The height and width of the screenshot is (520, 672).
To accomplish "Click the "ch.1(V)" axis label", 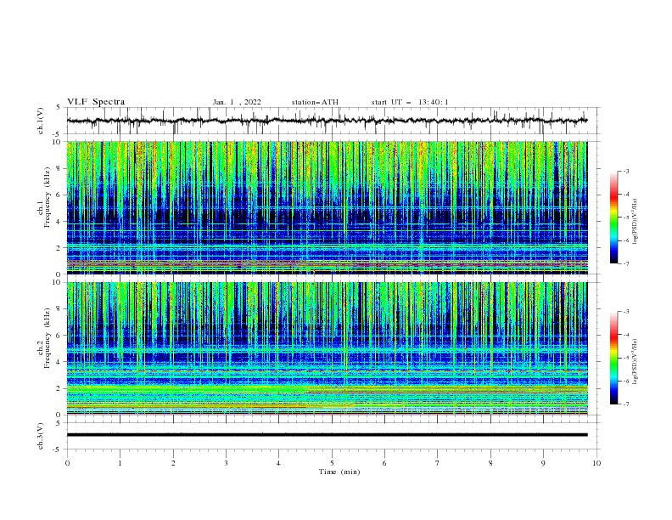I will coord(41,121).
